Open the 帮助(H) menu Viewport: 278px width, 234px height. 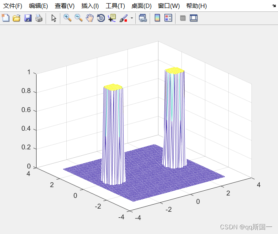[x=197, y=6]
